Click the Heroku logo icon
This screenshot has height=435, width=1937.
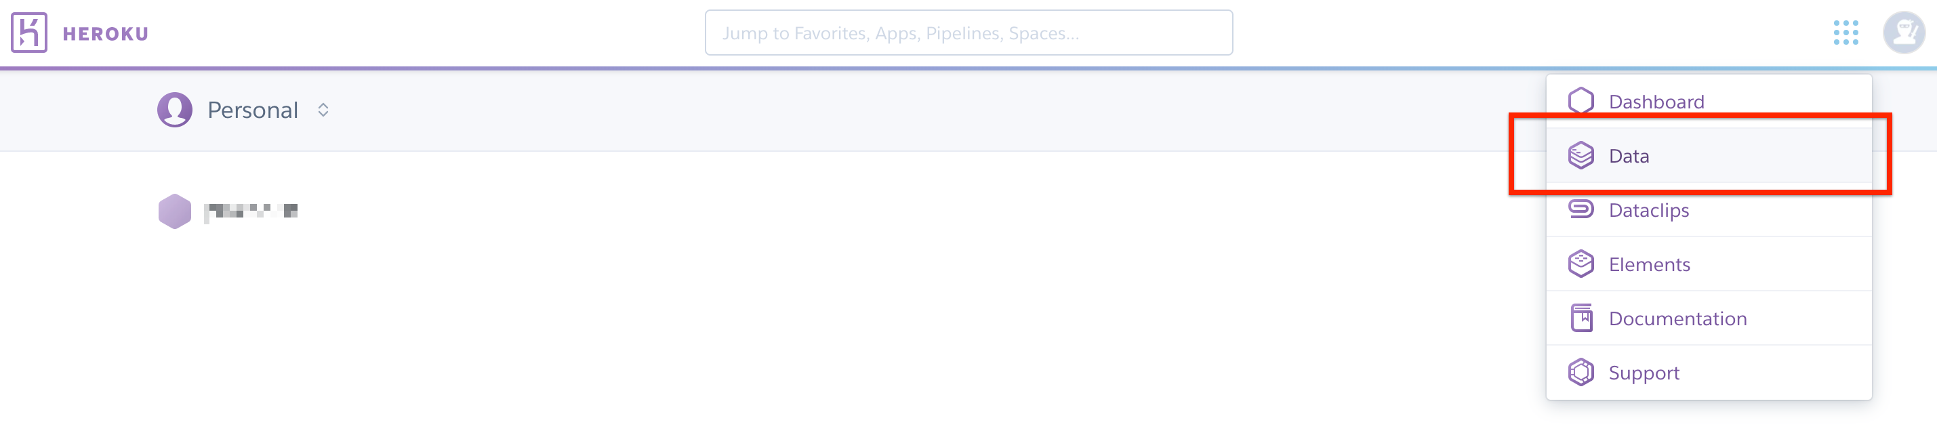pos(28,33)
